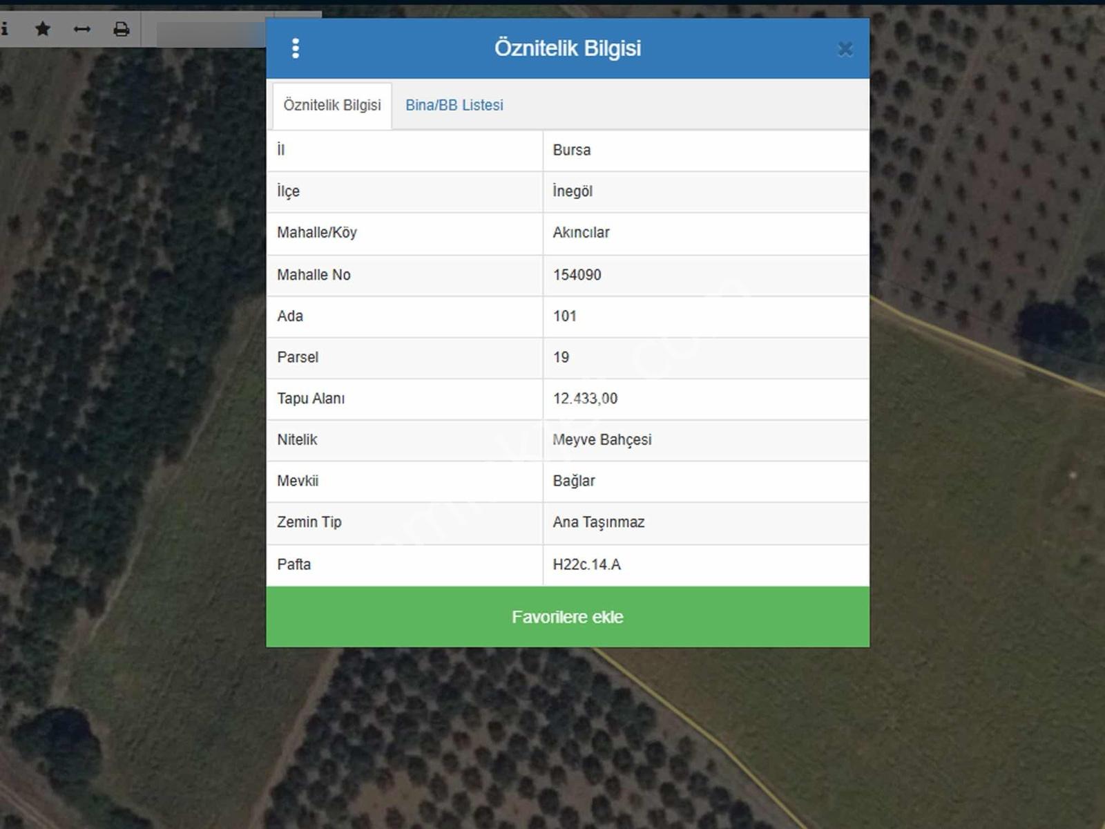Click the Ana Taşınmaz value
1105x829 pixels.
(599, 522)
